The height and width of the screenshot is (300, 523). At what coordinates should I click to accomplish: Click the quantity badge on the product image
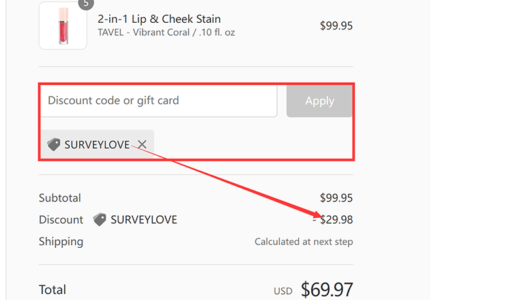click(x=86, y=3)
